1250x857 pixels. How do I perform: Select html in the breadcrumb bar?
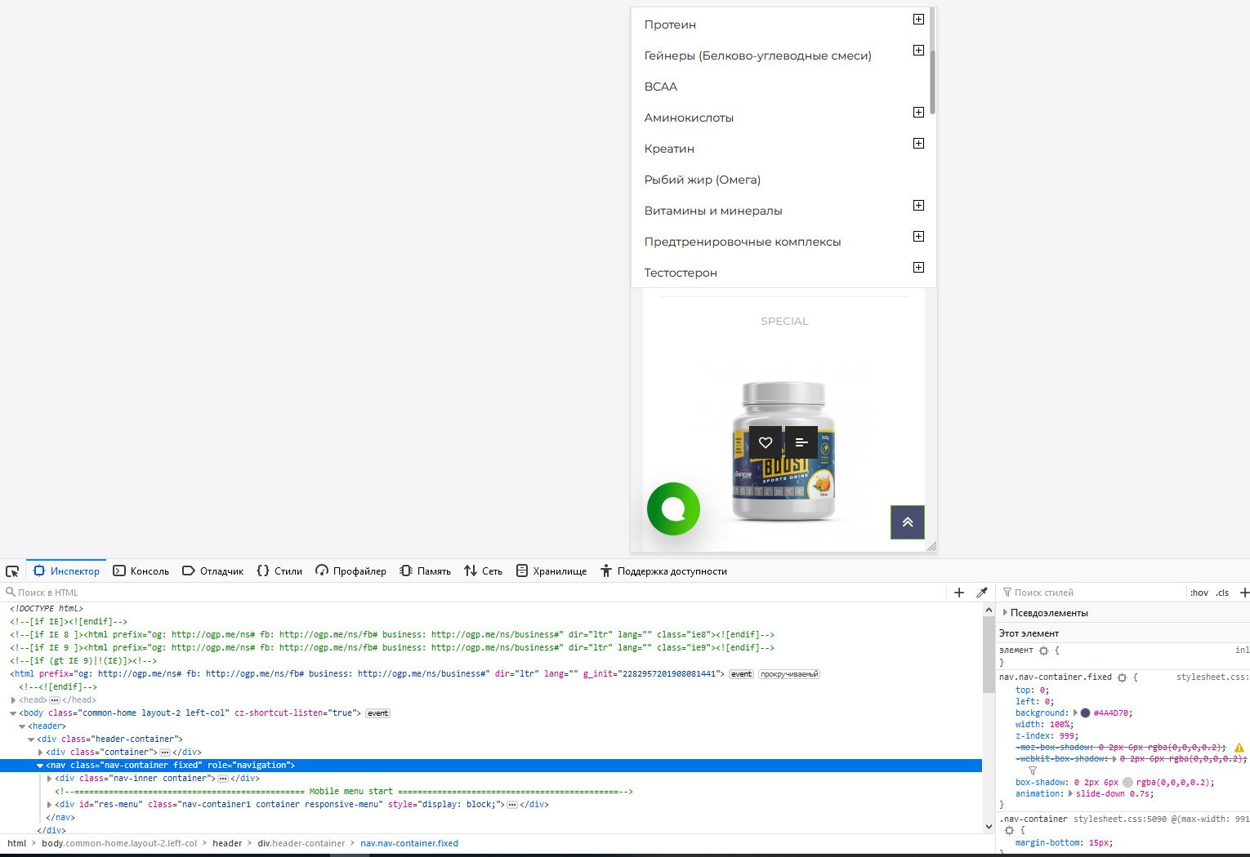(x=16, y=843)
